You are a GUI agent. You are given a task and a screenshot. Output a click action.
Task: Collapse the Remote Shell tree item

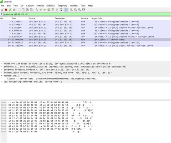tap(1, 76)
